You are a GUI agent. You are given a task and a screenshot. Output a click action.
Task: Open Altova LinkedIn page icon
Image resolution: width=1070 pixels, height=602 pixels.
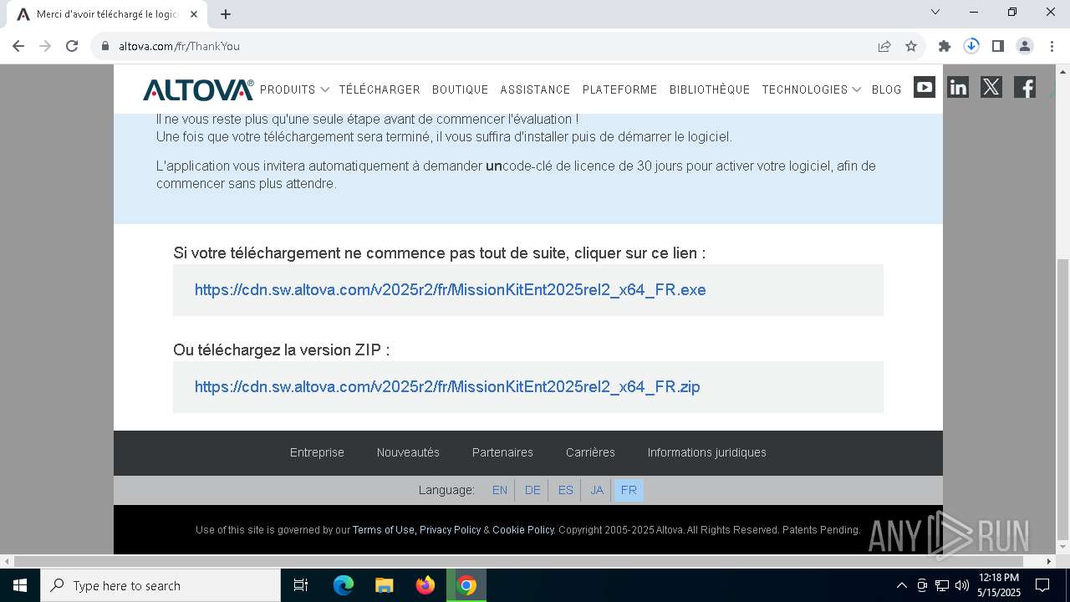[x=958, y=87]
